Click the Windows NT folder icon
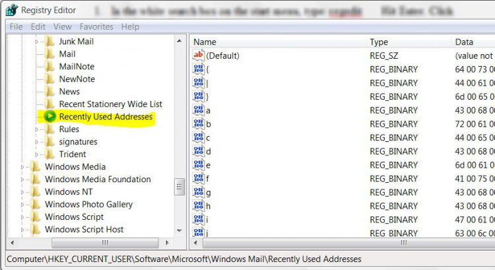Screen dimensions: 495x270 36,191
